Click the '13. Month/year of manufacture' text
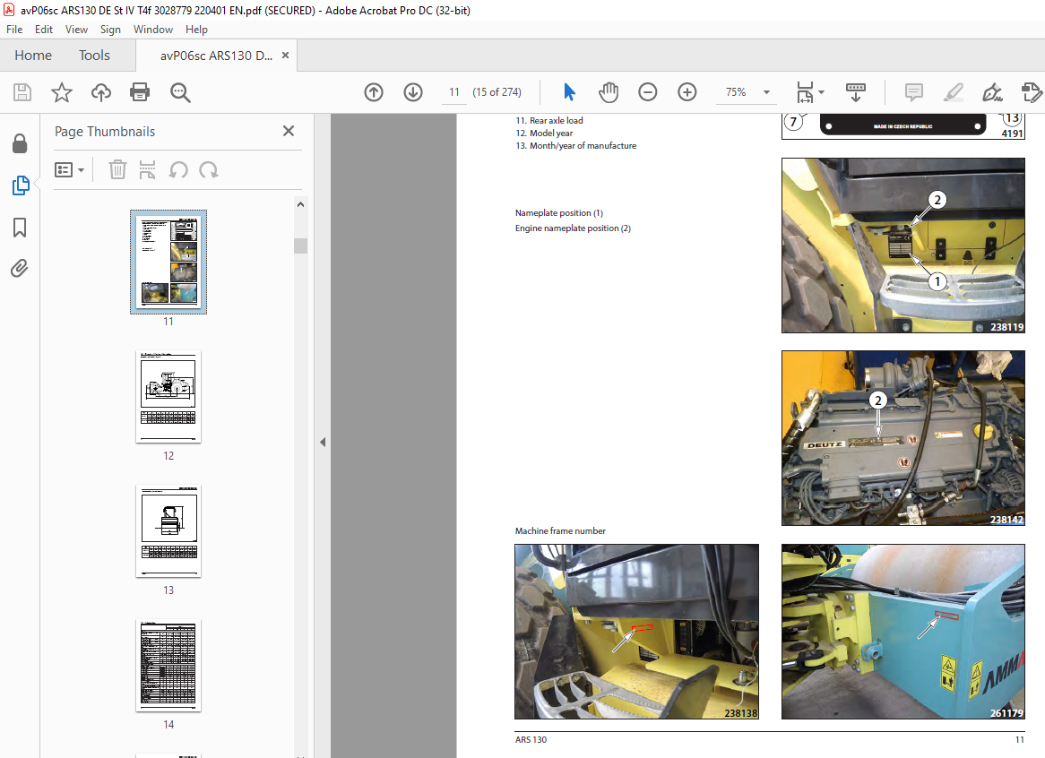Viewport: 1045px width, 758px height. 575,145
